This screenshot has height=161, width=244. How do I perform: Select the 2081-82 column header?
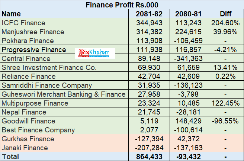coord(149,14)
